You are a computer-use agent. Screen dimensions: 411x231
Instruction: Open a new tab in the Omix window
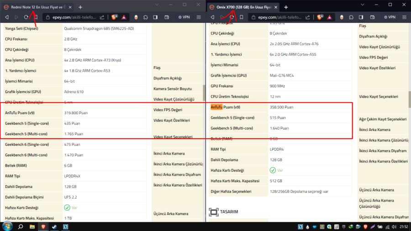(286, 7)
